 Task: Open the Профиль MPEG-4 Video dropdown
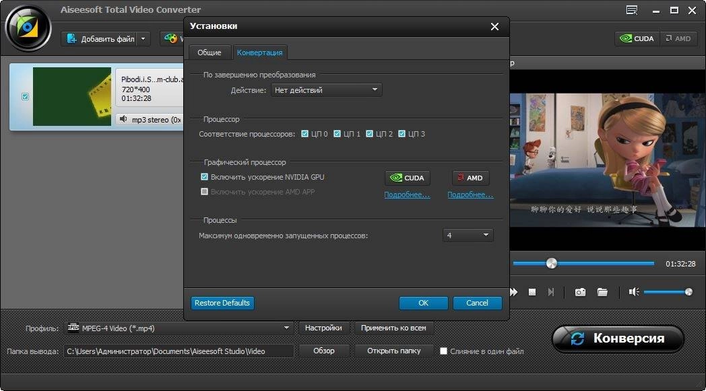pos(180,328)
